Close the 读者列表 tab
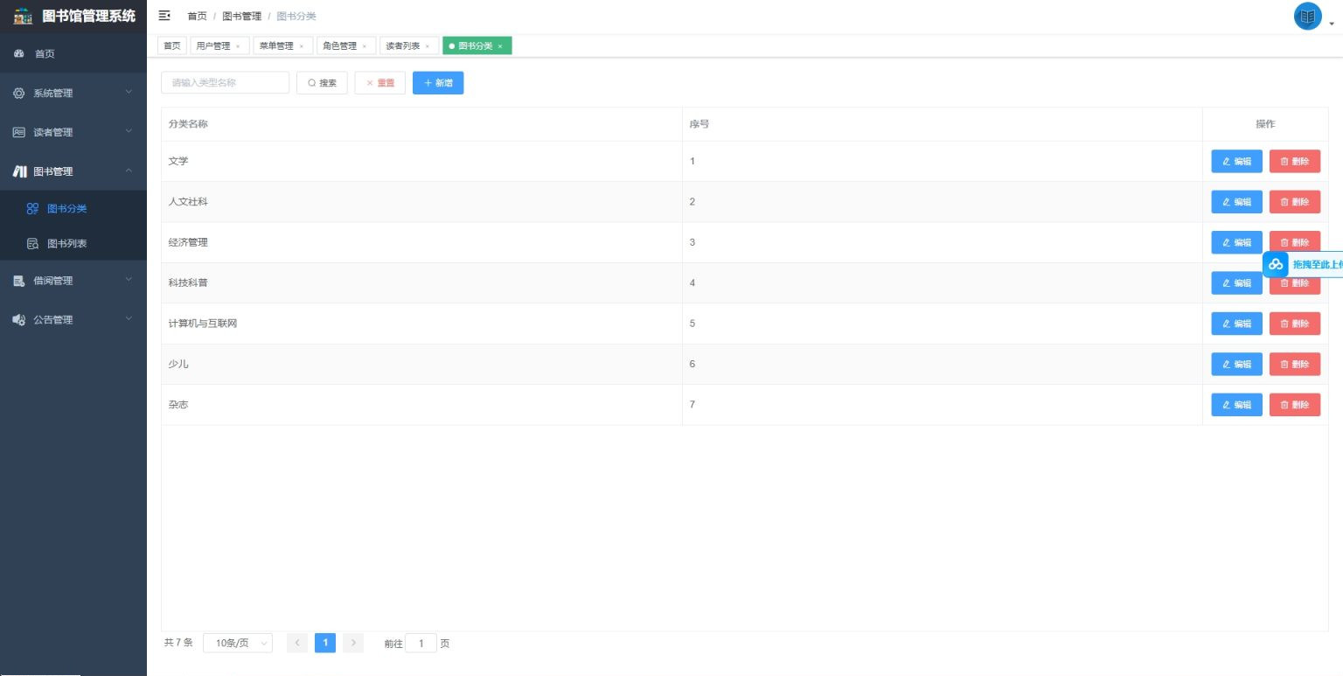This screenshot has height=676, width=1343. click(x=427, y=46)
